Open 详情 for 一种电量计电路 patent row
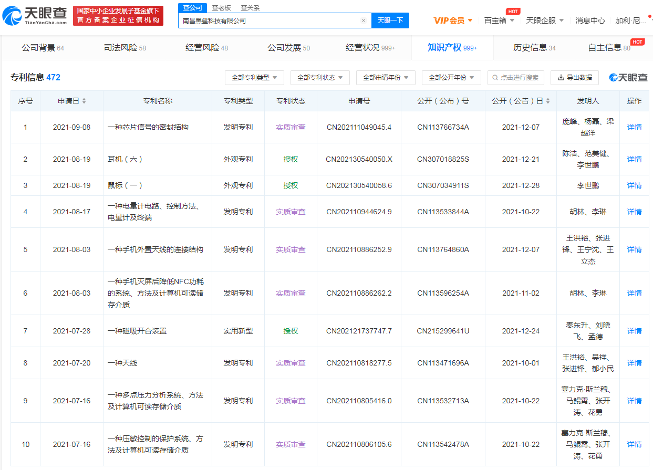The height and width of the screenshot is (470, 653). (x=634, y=212)
